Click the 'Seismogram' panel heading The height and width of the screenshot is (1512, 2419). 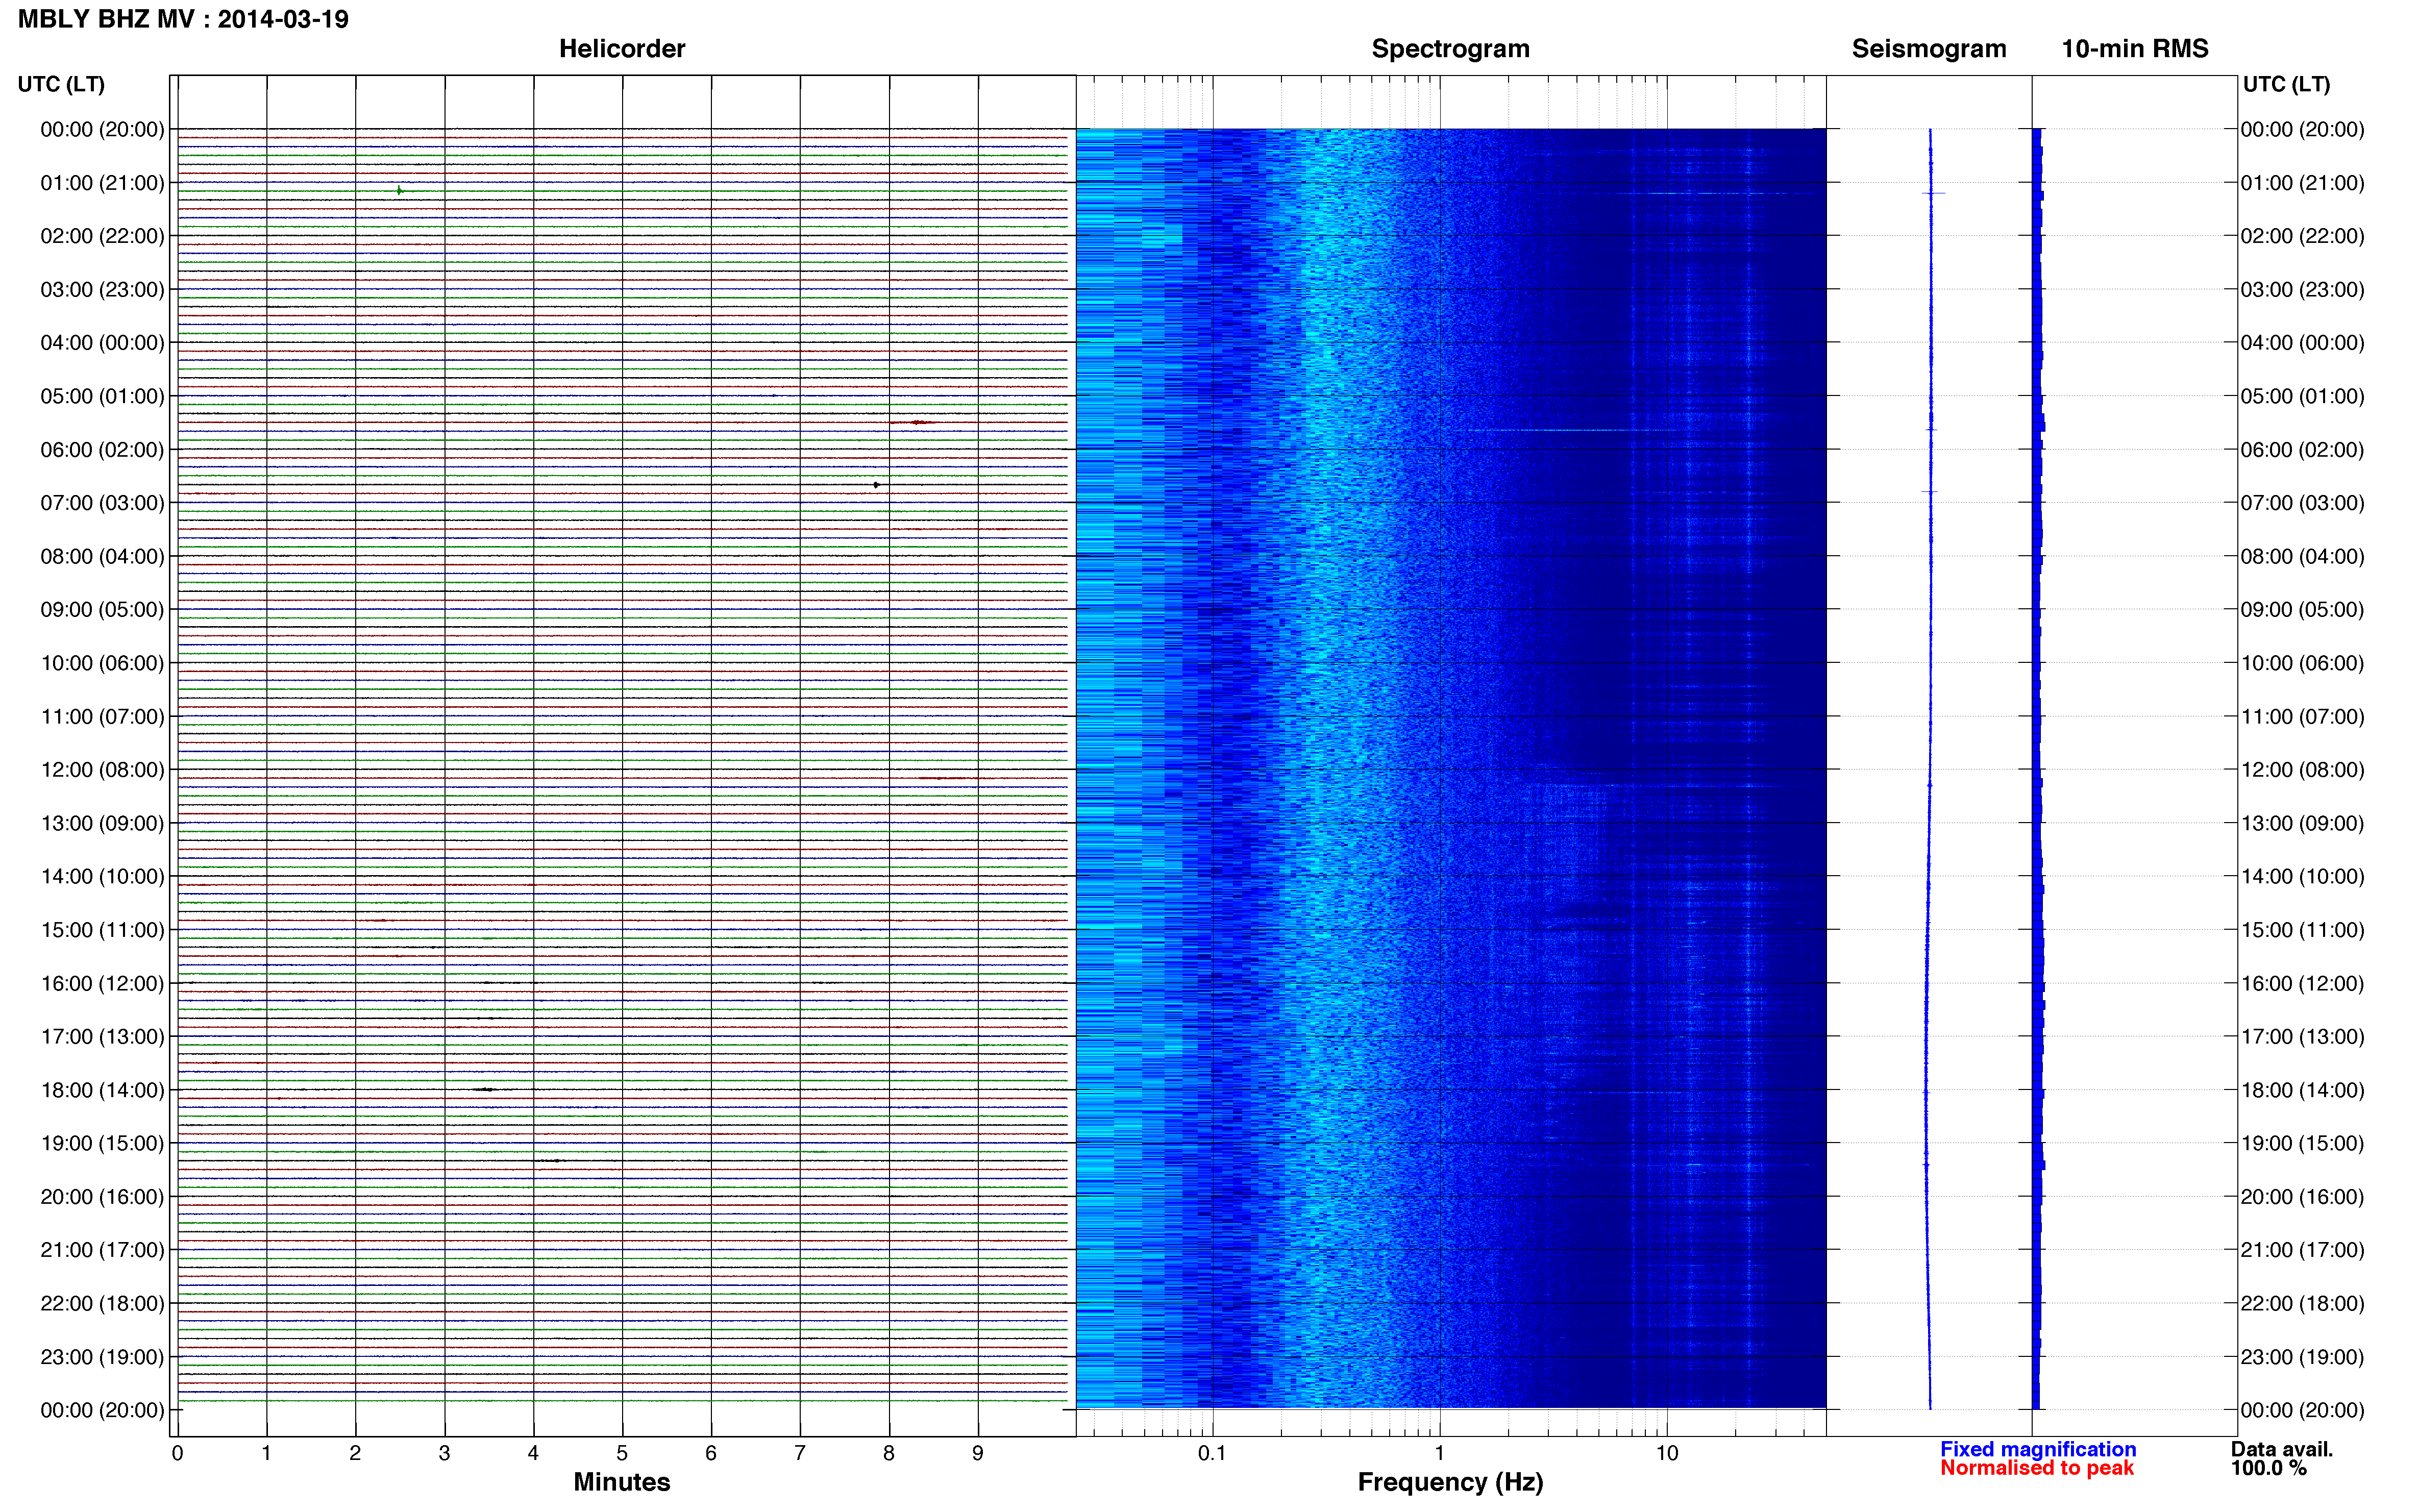(1928, 49)
